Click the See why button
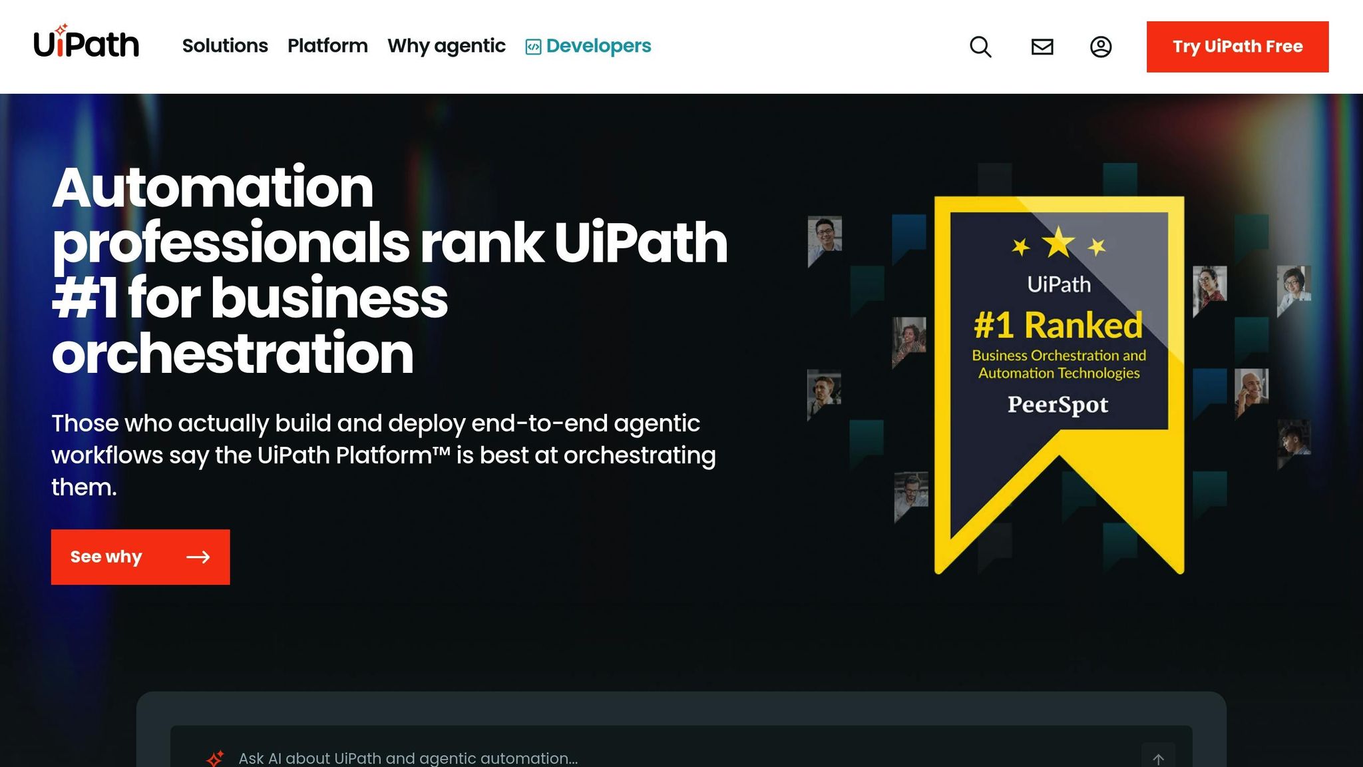1363x767 pixels. [140, 557]
